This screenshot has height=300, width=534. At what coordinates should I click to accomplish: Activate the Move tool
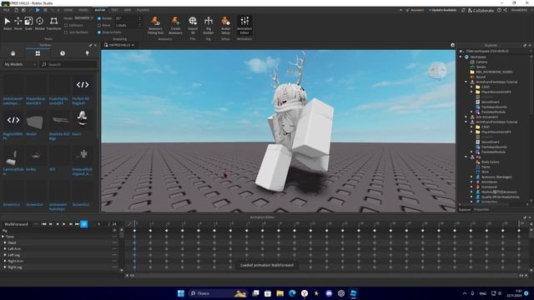18,23
